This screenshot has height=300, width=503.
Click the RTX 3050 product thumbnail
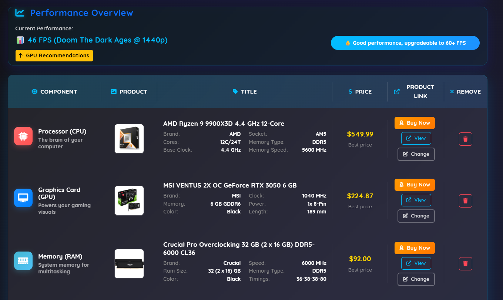tap(129, 200)
